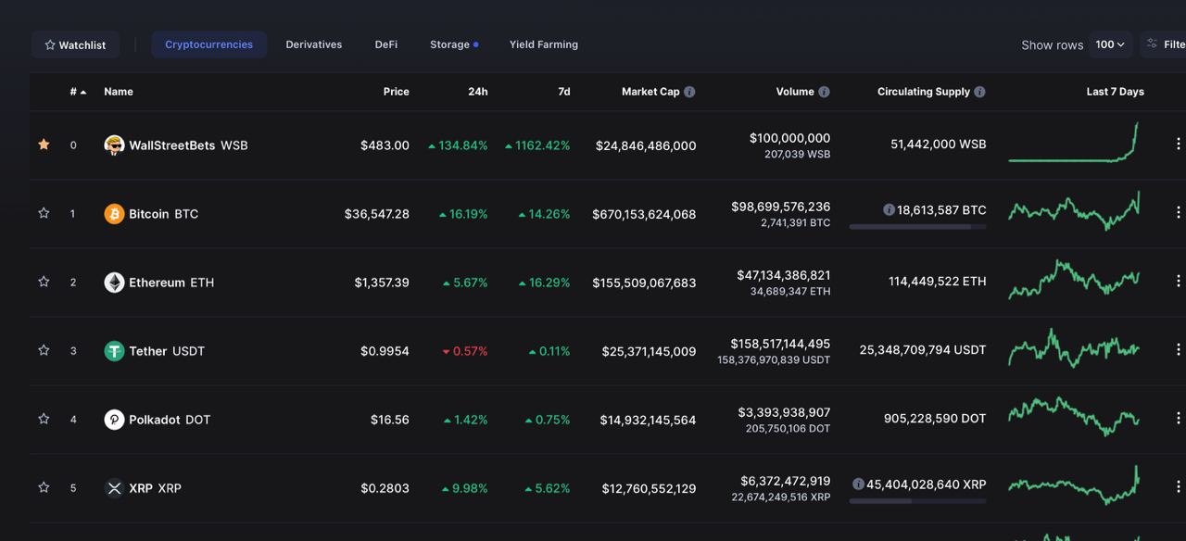Open three-dot menu for WallStreetBets row
This screenshot has width=1186, height=541.
1178,144
